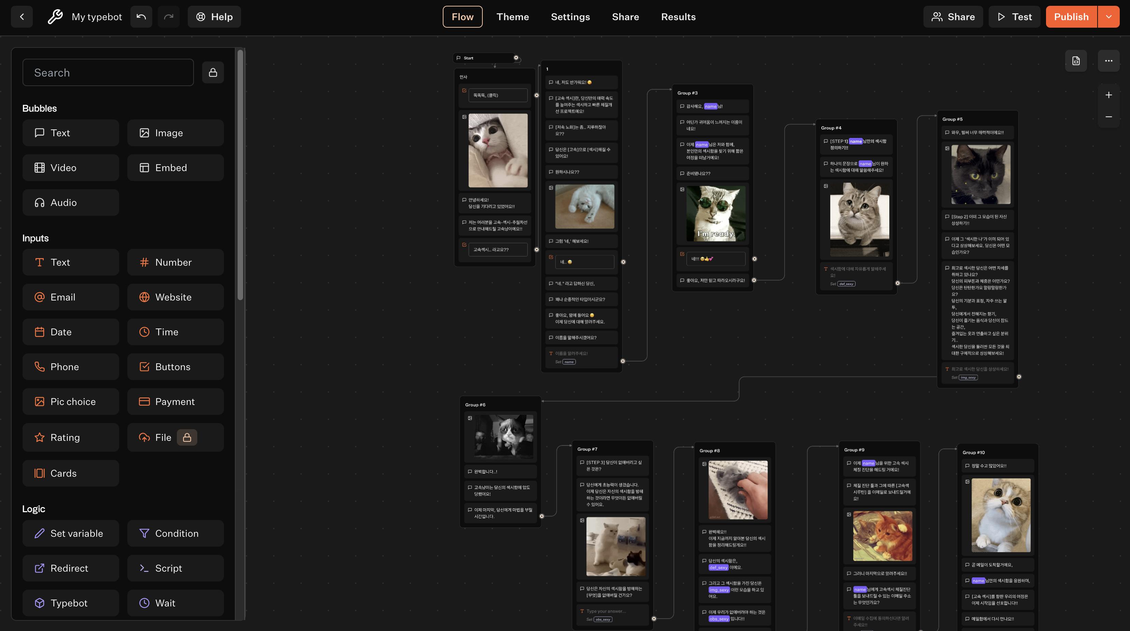Open the three-dots canvas options menu

1108,60
